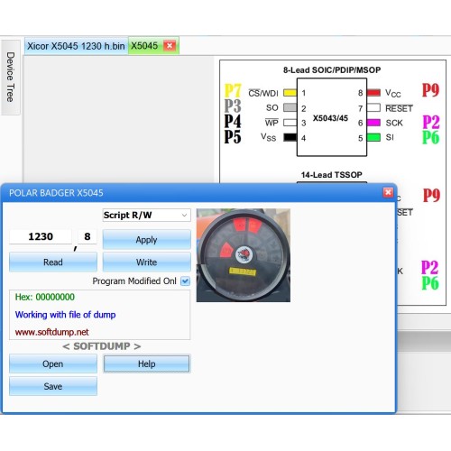Click the Apply button
Image resolution: width=451 pixels, height=451 pixels.
146,240
